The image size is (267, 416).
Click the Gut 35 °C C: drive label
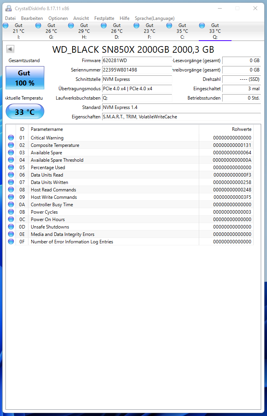tap(182, 31)
